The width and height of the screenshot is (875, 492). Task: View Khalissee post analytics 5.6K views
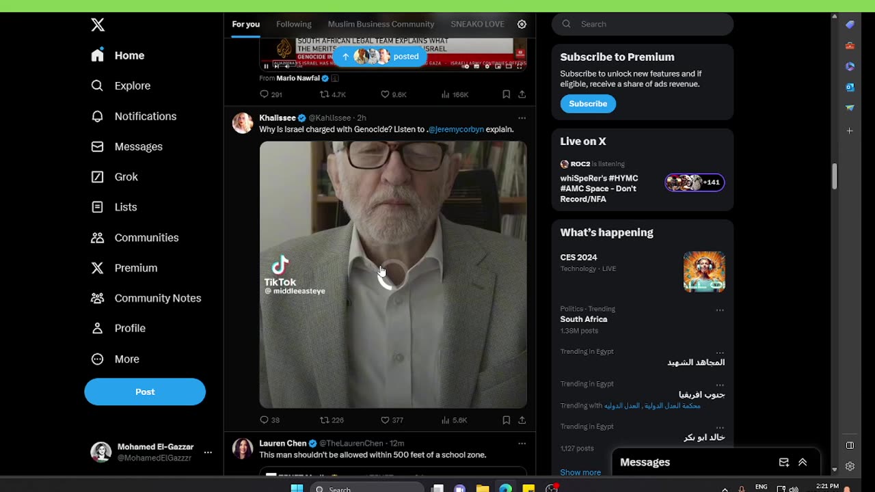pos(454,420)
